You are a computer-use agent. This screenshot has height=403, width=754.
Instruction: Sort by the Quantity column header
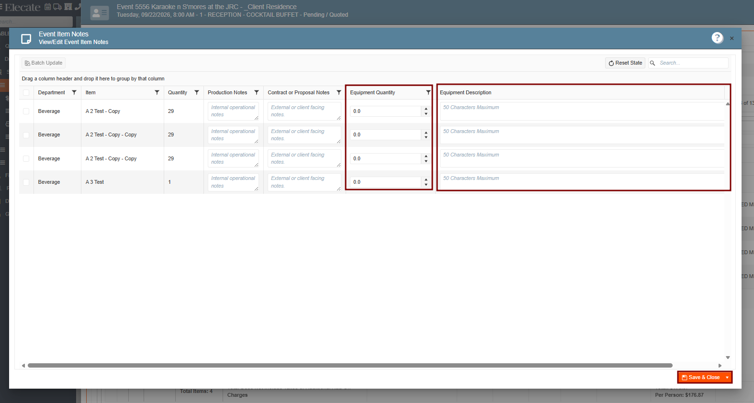pyautogui.click(x=178, y=93)
